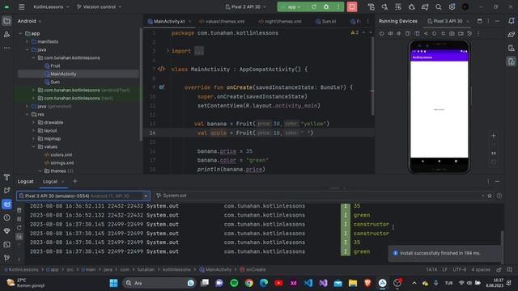Expand the drawable folder

coord(33,122)
